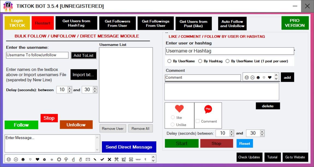314x167 pixels.
Task: Select the scissors emoji in the emoji strip
Action: click(x=116, y=159)
